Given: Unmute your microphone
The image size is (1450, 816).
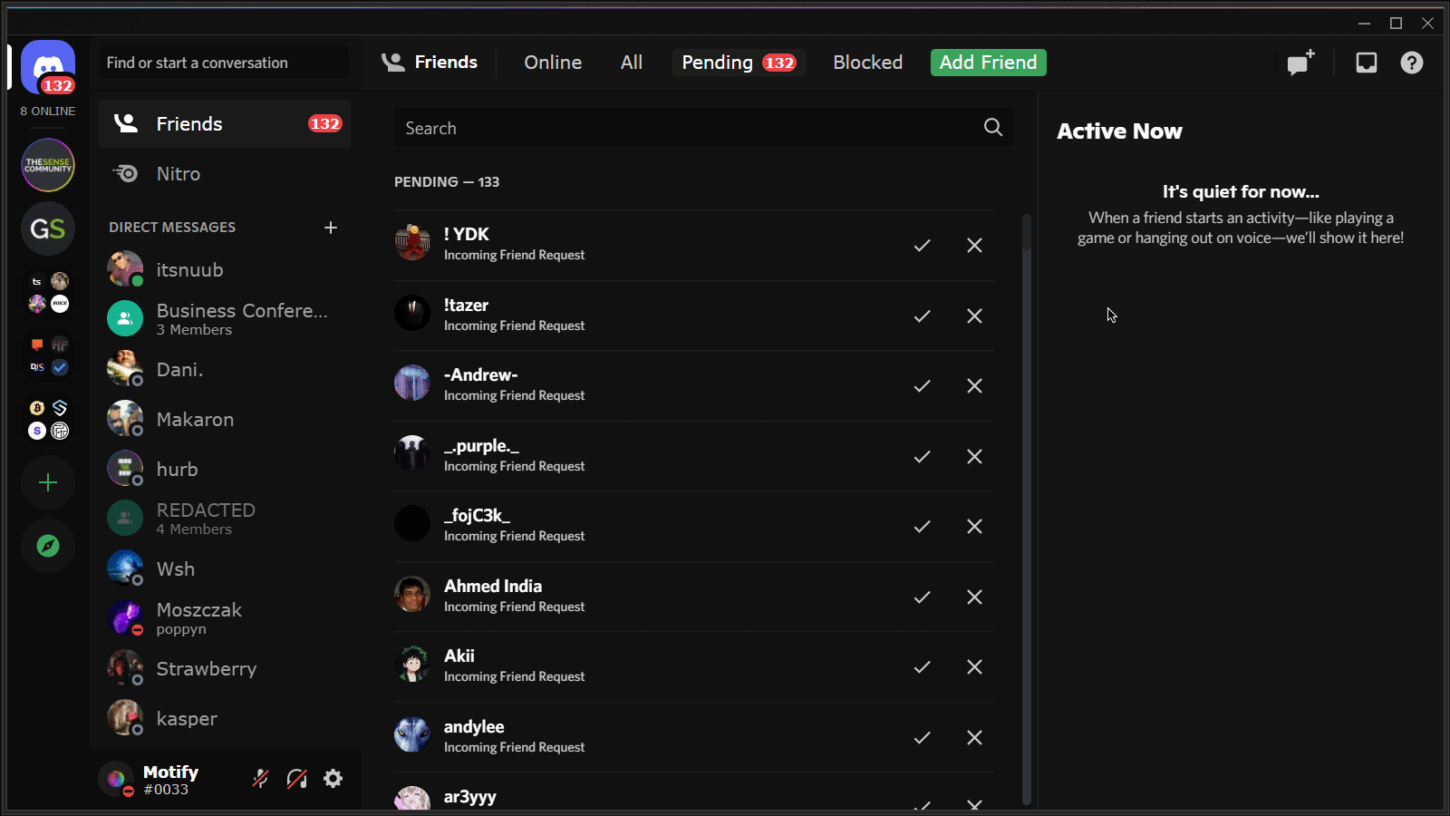Looking at the screenshot, I should pos(260,778).
